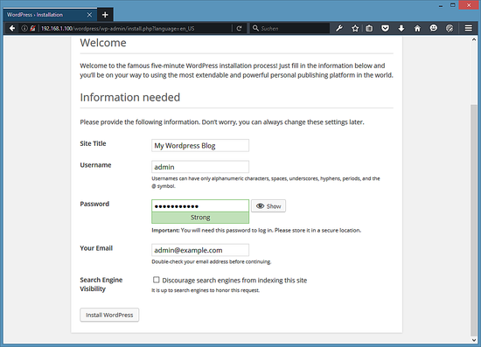Click the 'Search Engine Visibility' label
This screenshot has height=347, width=481.
tap(101, 284)
